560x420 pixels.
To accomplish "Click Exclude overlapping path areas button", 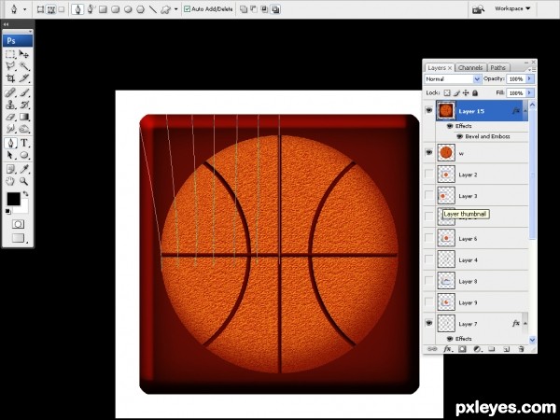I will point(275,9).
